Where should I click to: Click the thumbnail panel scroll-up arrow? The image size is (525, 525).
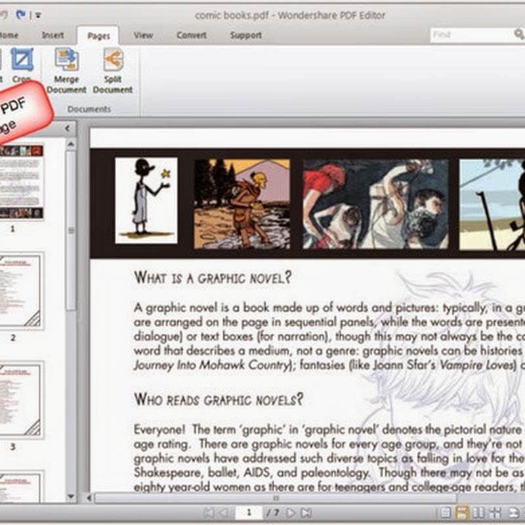71,144
